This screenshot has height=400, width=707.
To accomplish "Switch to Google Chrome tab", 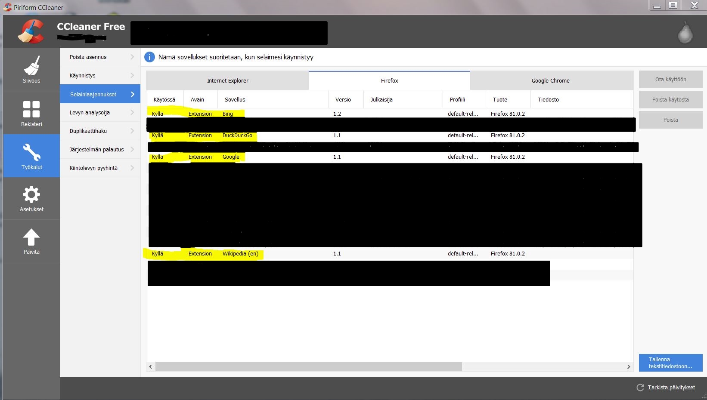I will pyautogui.click(x=552, y=80).
